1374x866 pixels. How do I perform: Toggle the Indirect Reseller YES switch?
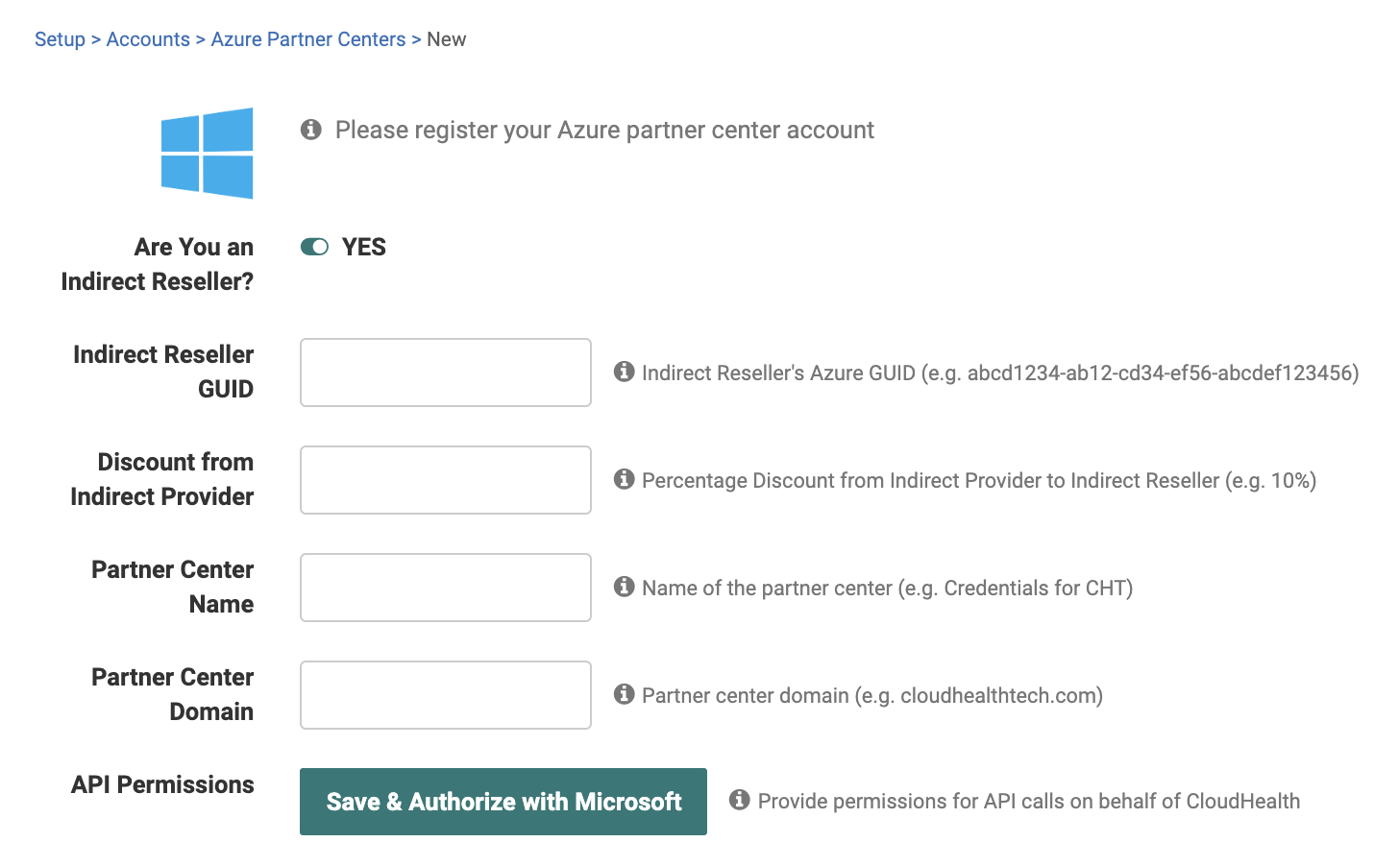(x=314, y=247)
